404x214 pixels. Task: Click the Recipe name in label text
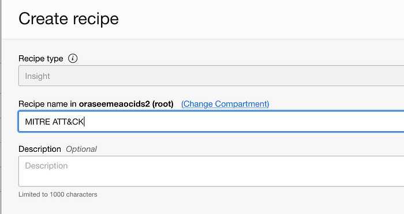(x=47, y=104)
